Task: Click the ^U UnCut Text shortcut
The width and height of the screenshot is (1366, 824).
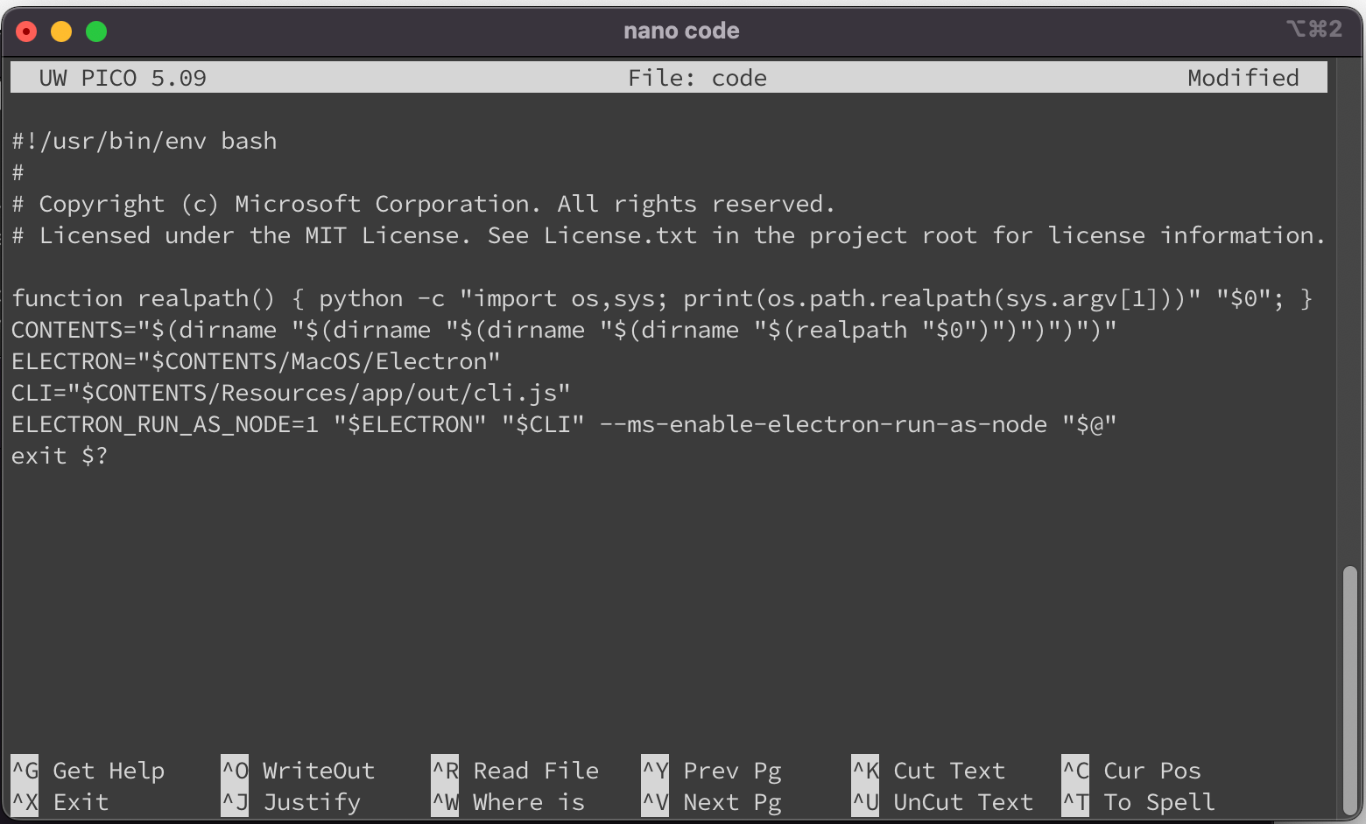Action: 942,802
